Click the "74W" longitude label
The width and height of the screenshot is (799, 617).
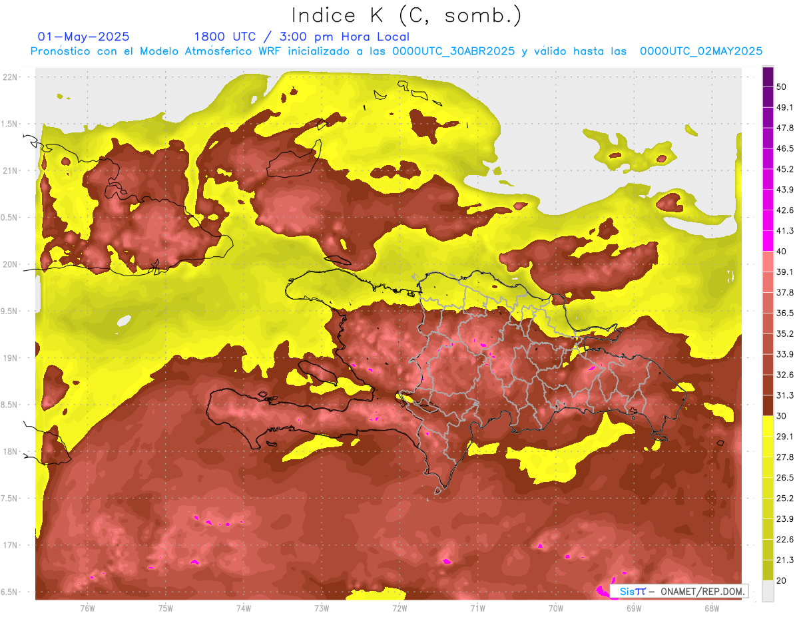244,608
